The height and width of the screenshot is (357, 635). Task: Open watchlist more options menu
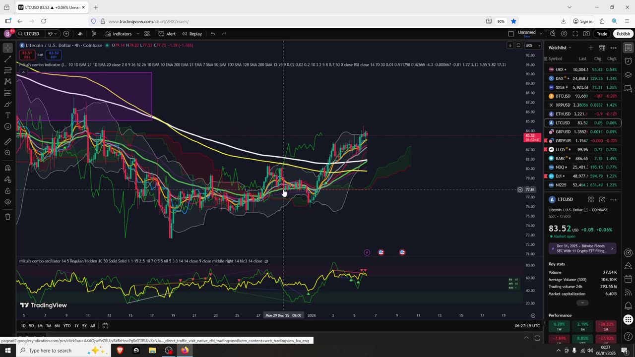613,48
